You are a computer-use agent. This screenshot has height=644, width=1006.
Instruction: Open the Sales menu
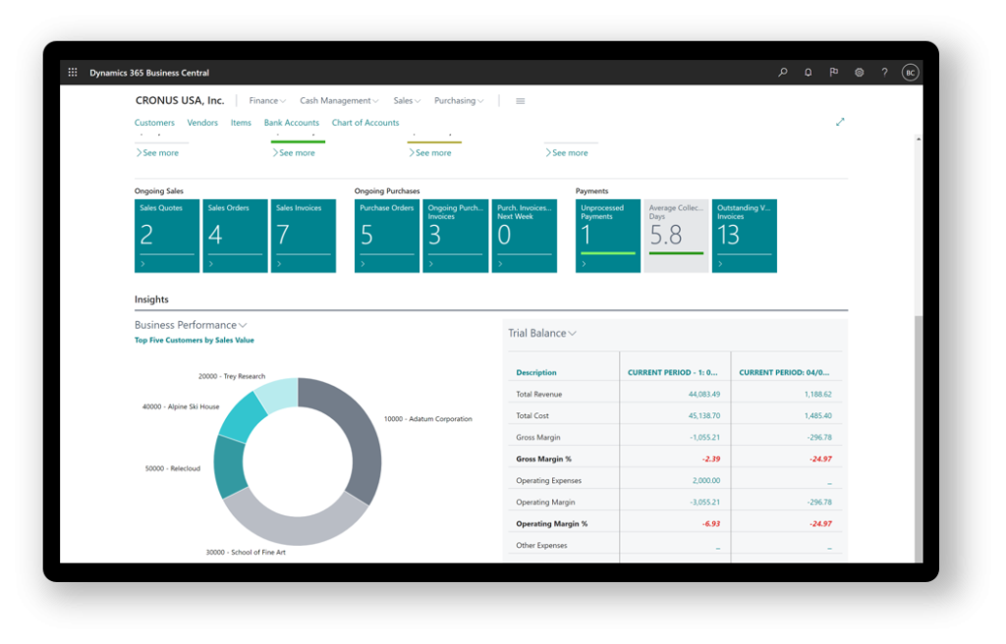tap(407, 101)
